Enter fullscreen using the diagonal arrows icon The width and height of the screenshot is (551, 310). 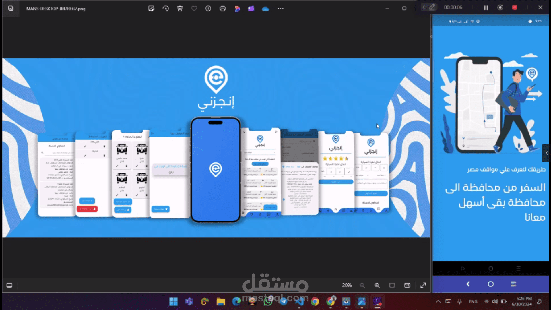(x=423, y=285)
